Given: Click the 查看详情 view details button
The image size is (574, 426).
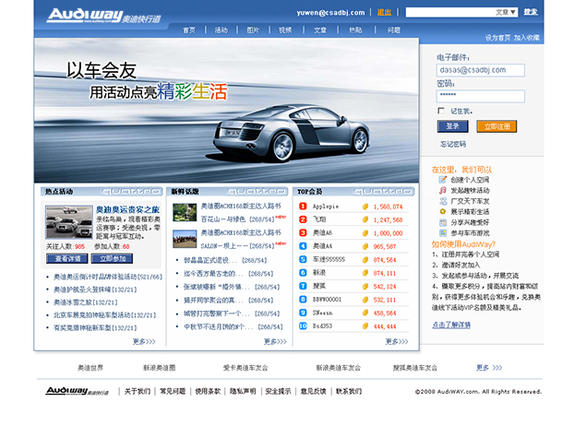Looking at the screenshot, I should pyautogui.click(x=67, y=258).
